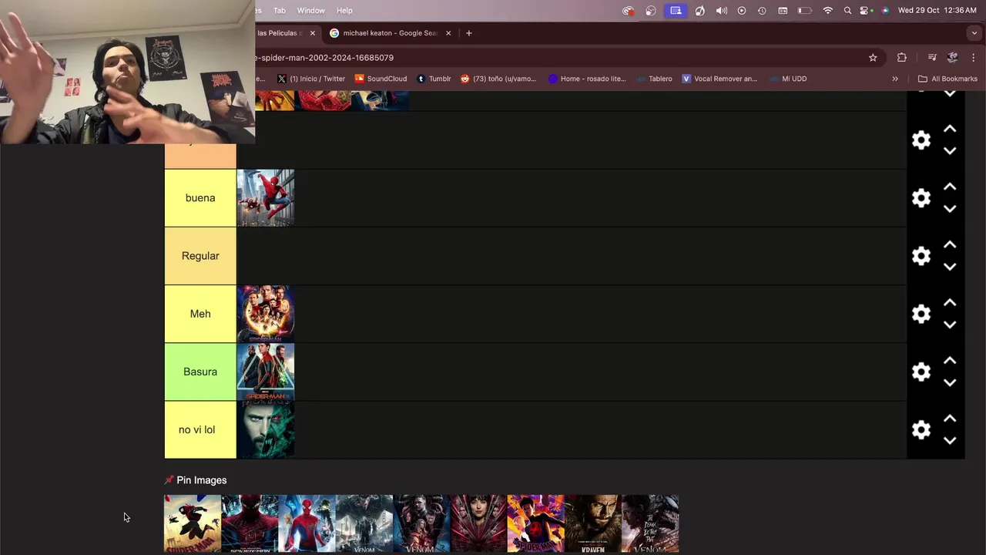Click the green Basura tier label
The width and height of the screenshot is (986, 555).
(x=200, y=372)
